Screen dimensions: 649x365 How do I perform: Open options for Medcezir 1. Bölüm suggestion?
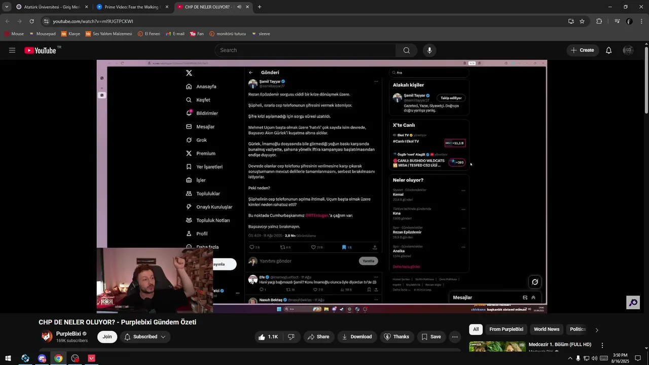[x=602, y=345]
